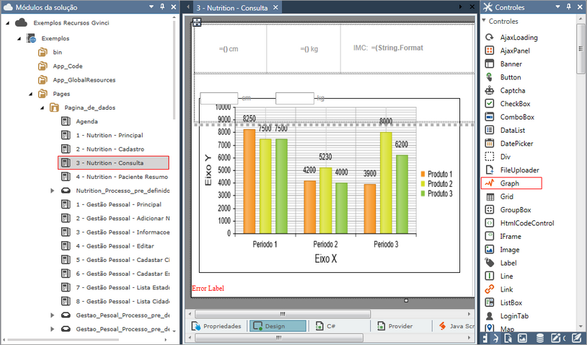Image resolution: width=587 pixels, height=345 pixels.
Task: Click the image icon in bottom toolbar
Action: click(522, 338)
